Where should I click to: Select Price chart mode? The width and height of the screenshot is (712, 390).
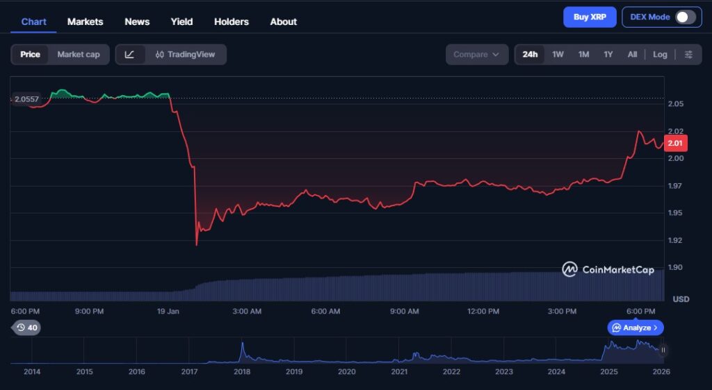(x=30, y=54)
